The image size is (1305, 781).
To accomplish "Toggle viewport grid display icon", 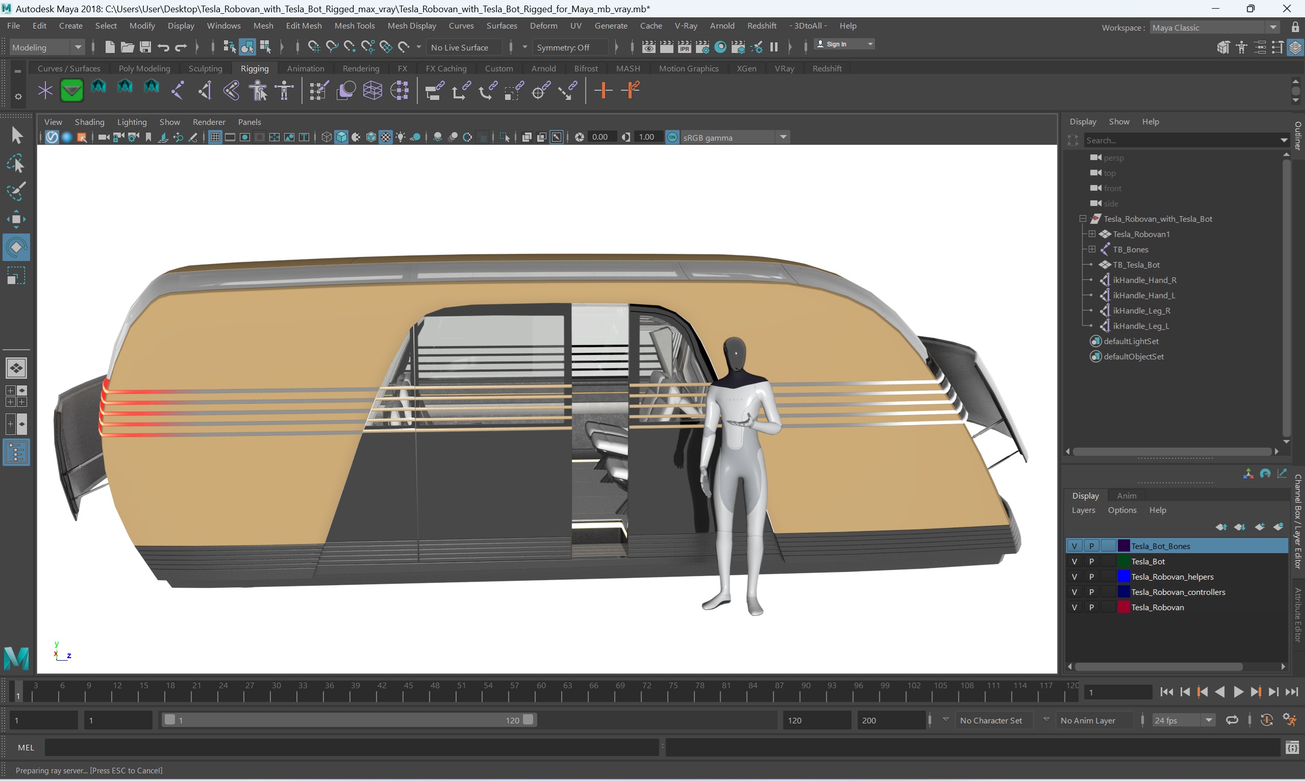I will pyautogui.click(x=215, y=137).
